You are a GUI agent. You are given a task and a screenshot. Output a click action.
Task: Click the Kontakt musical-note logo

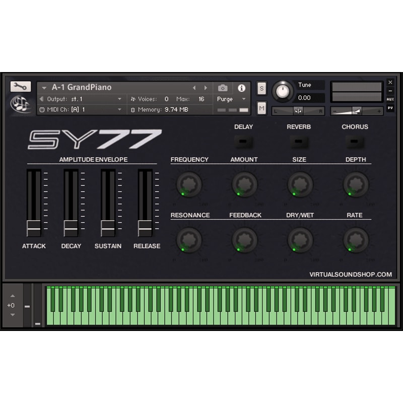(x=20, y=105)
